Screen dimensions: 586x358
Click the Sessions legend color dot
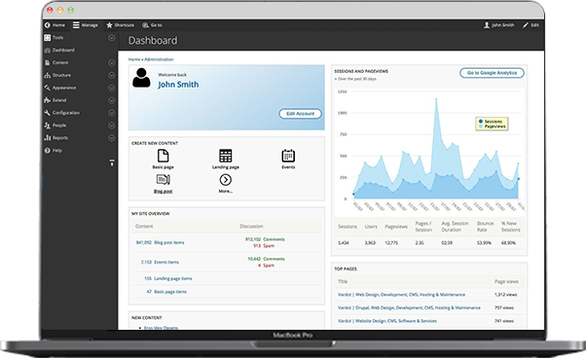(481, 122)
